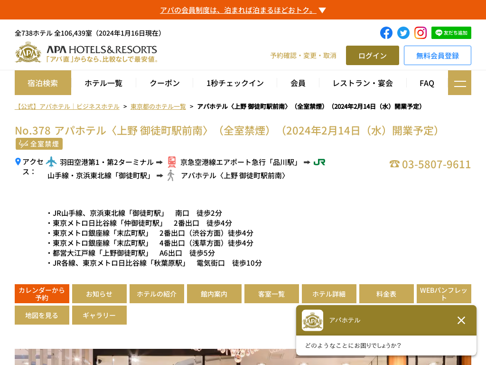Close the アパホテル chat popup
486x365 pixels.
point(461,320)
